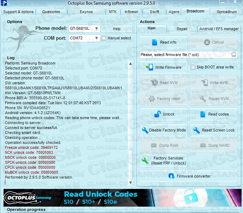Browse for firmware file with ellipsis button
This screenshot has width=243, height=213.
pos(234,55)
